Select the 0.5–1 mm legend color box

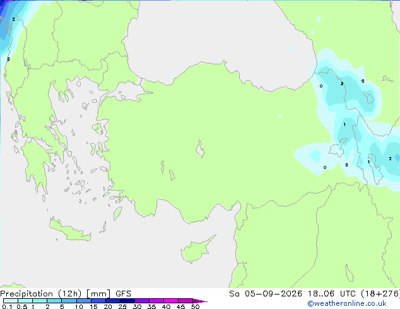pos(25,301)
